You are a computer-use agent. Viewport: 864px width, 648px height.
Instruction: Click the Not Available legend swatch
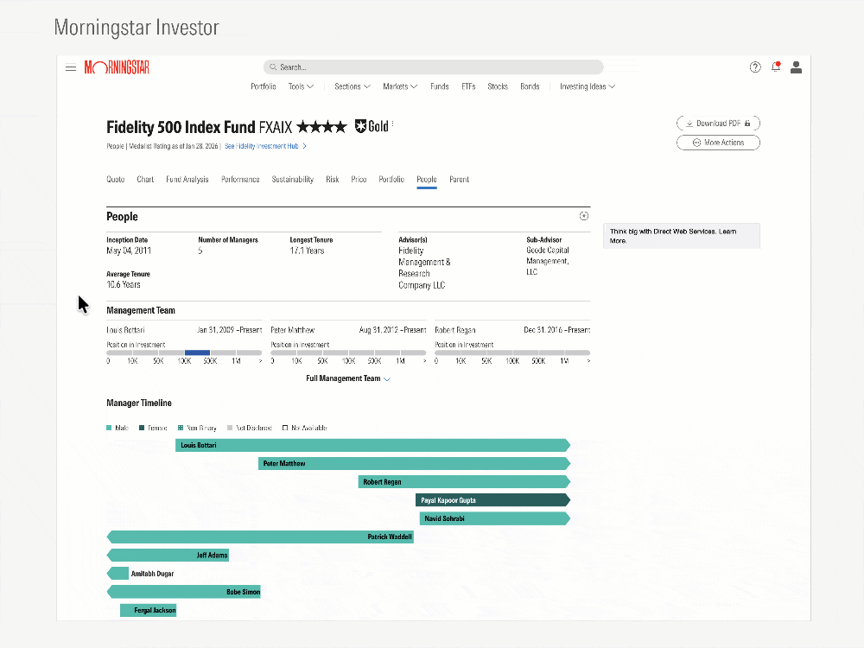[x=285, y=428]
